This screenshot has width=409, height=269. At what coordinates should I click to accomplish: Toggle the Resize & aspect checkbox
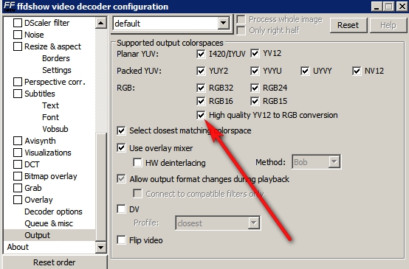[x=18, y=46]
